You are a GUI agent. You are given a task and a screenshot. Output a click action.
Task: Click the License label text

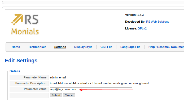pos(131,28)
